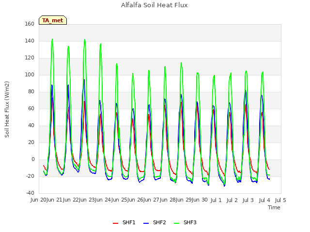Toggle SHF1 series in the legend
310x232 pixels.
pyautogui.click(x=124, y=222)
